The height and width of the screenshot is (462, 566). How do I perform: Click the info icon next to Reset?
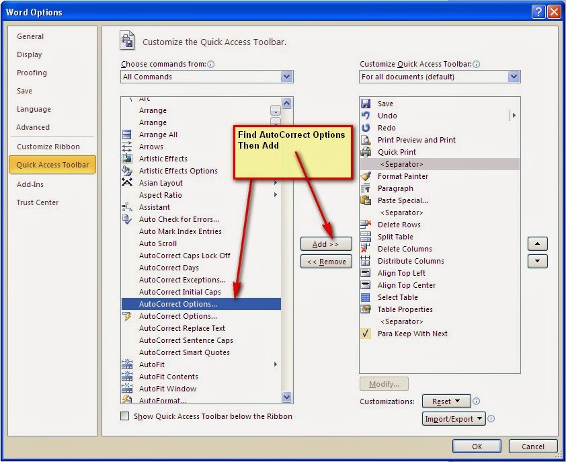tap(476, 401)
